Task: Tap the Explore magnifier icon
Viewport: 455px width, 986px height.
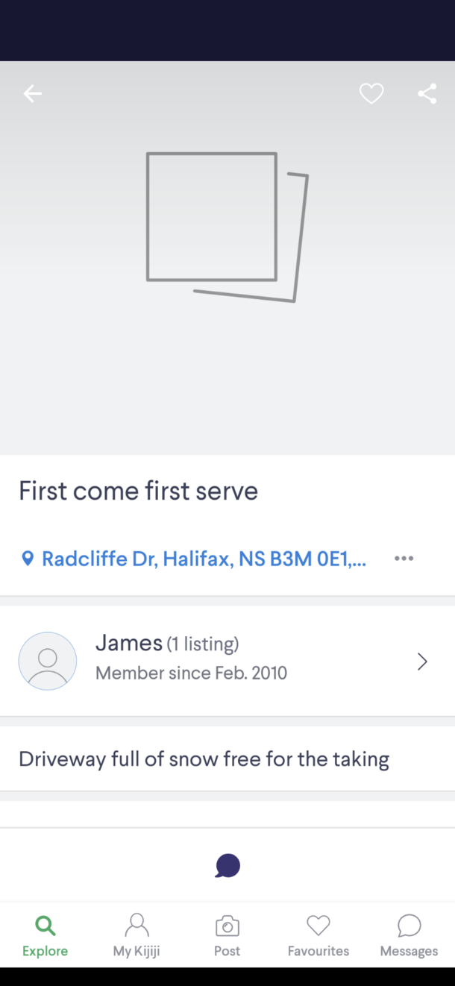Action: (45, 926)
